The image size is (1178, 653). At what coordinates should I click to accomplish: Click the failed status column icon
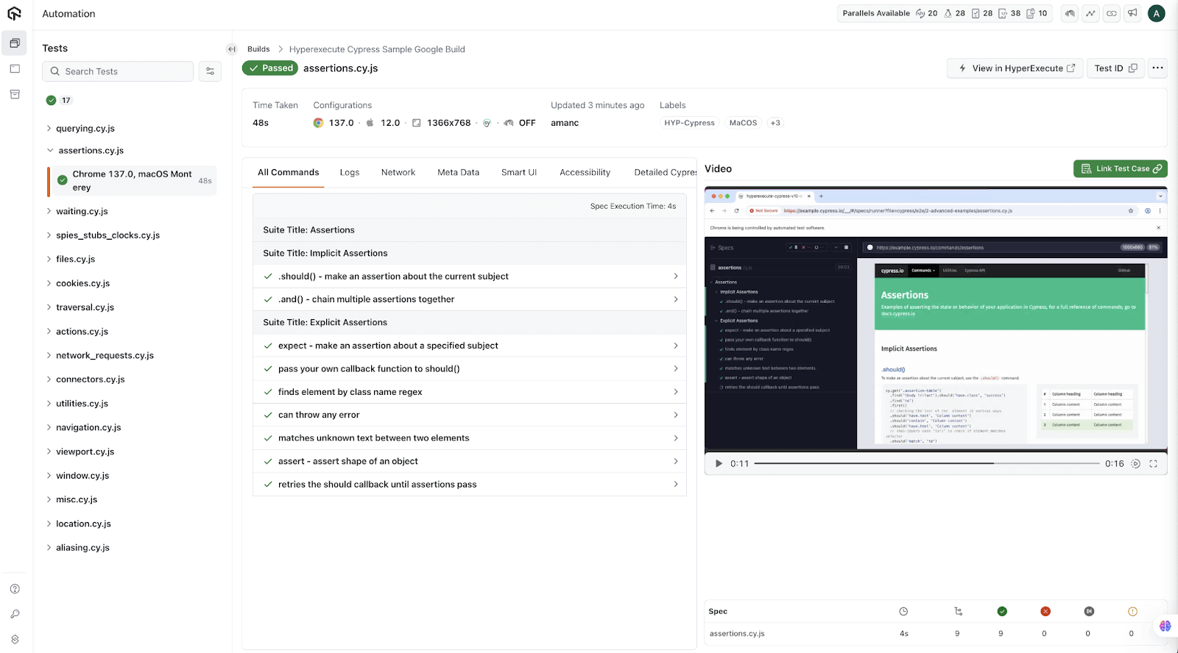click(1045, 612)
